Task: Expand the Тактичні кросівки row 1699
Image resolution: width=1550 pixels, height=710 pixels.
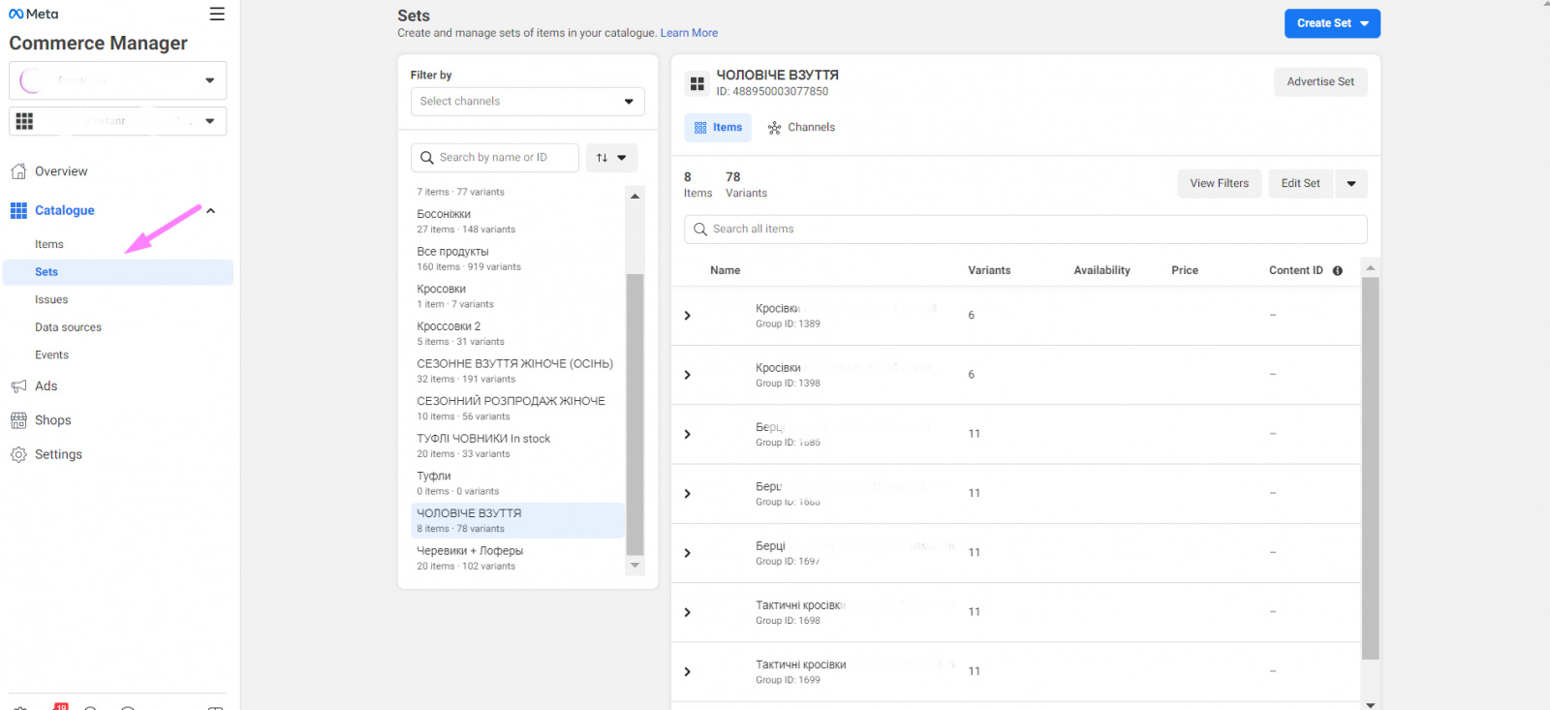Action: (x=688, y=672)
